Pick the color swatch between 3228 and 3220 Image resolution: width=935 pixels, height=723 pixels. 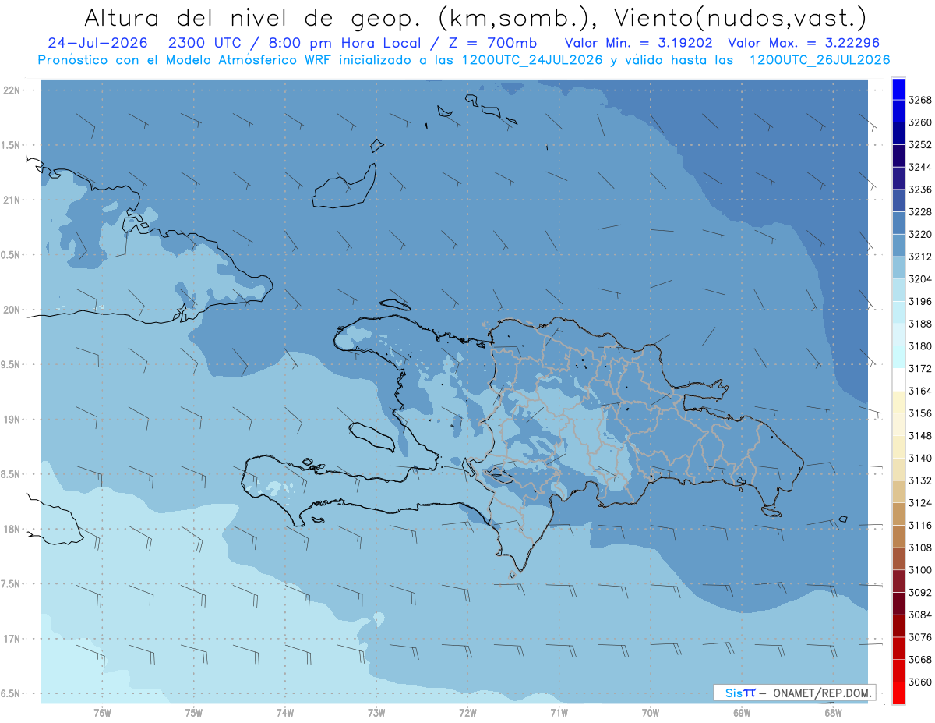[898, 223]
